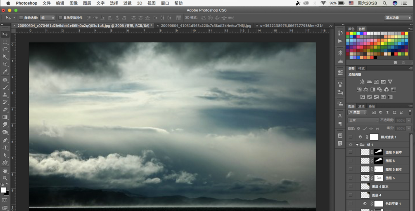
Task: Switch to the 通道 (Channels) tab
Action: pos(361,106)
